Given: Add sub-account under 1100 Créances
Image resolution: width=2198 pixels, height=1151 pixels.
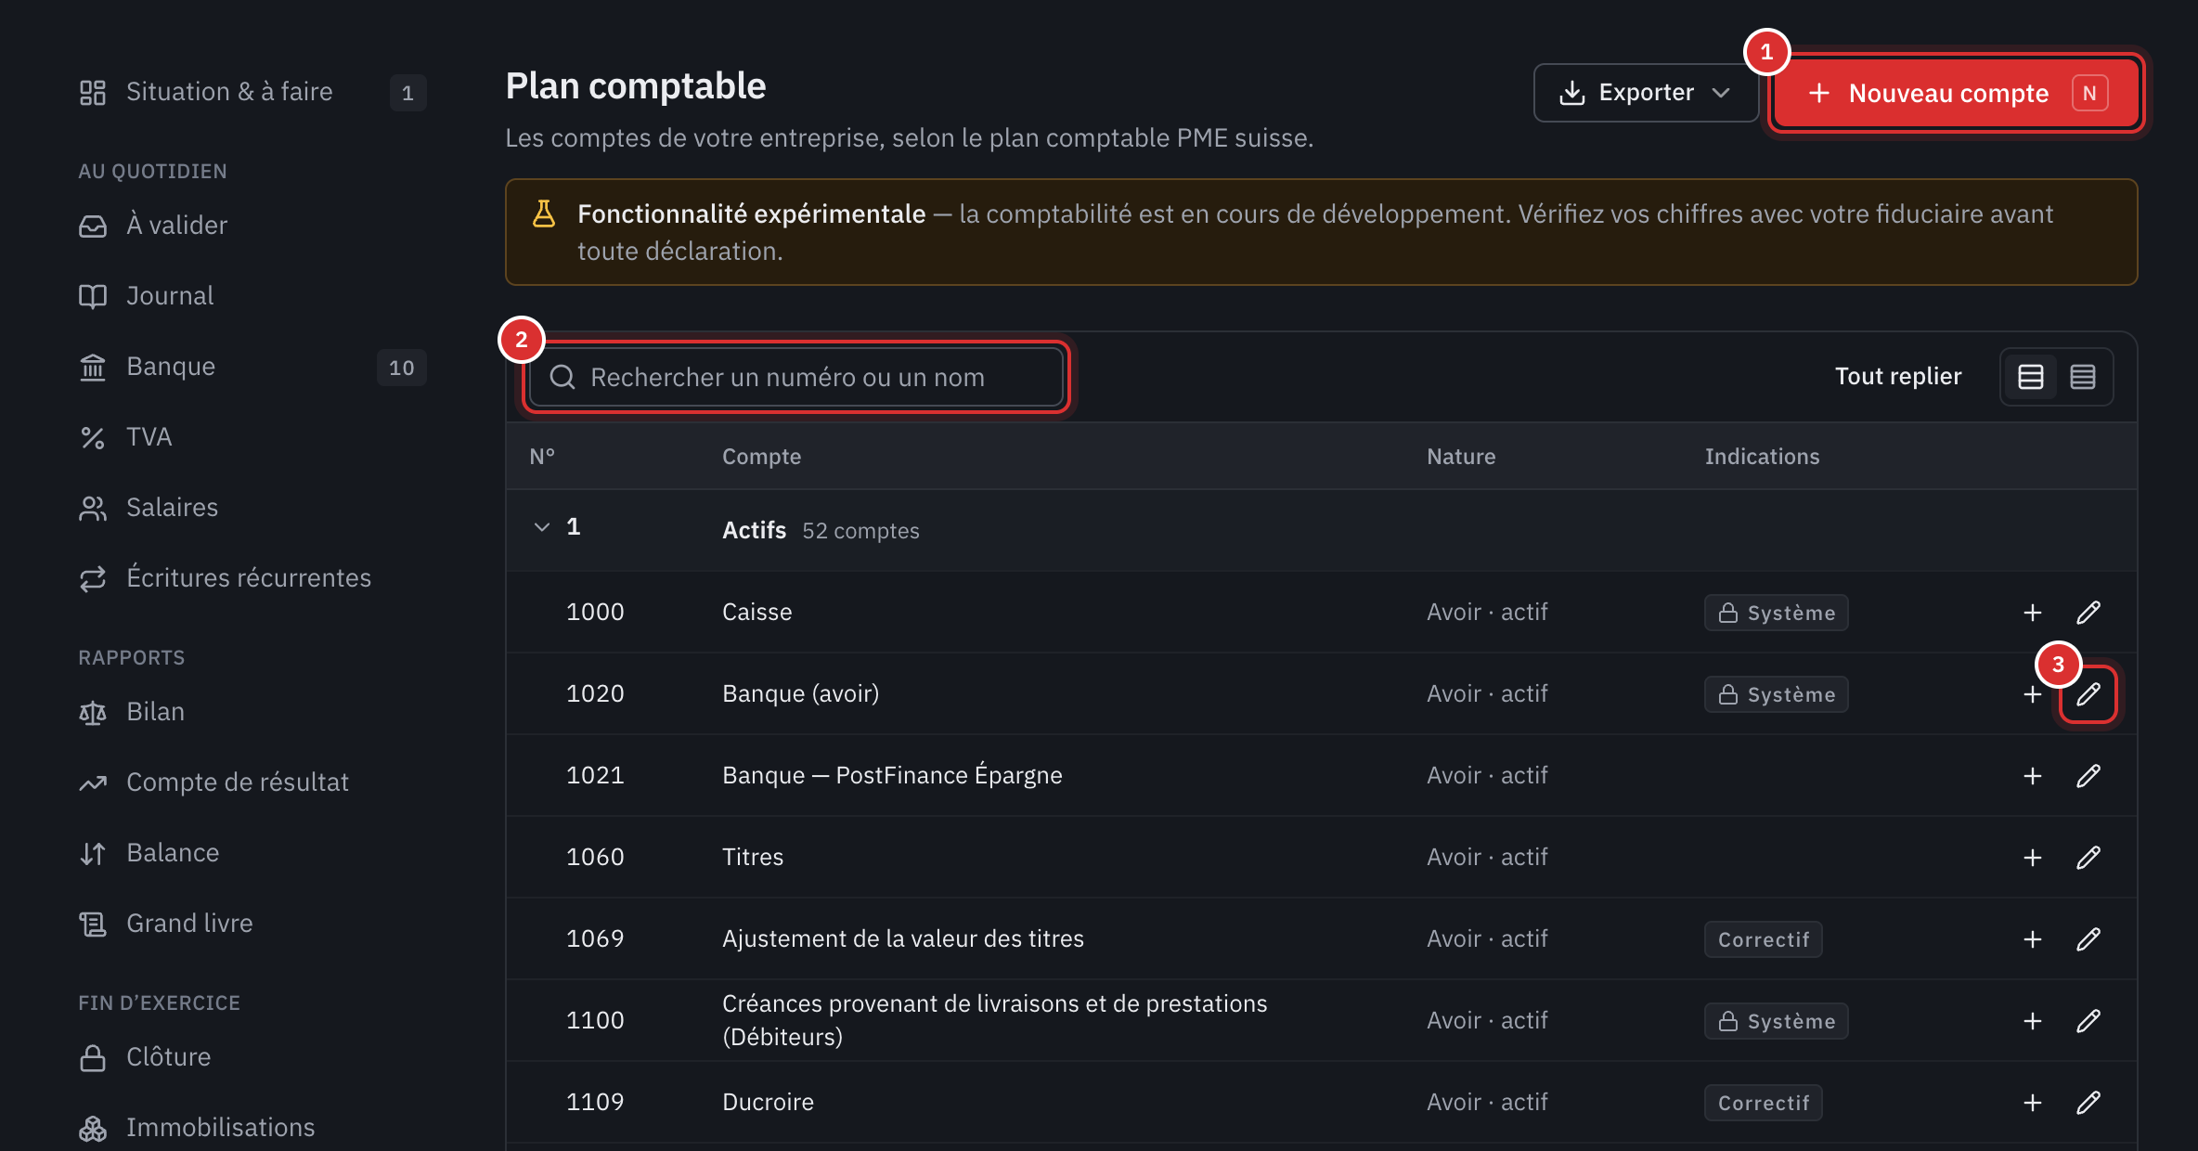Looking at the screenshot, I should point(2033,1021).
